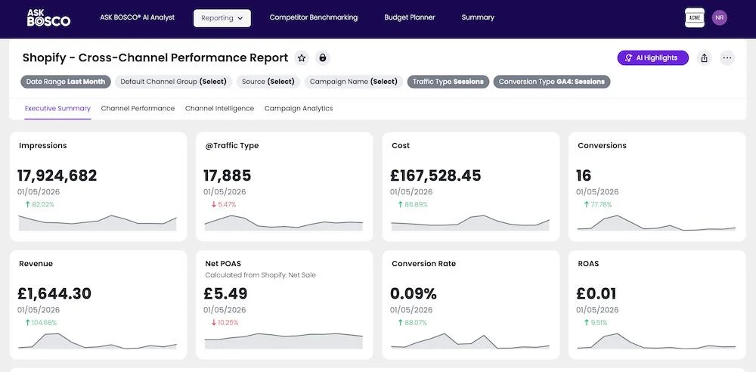
Task: Click the Conversions value 16
Action: point(584,175)
